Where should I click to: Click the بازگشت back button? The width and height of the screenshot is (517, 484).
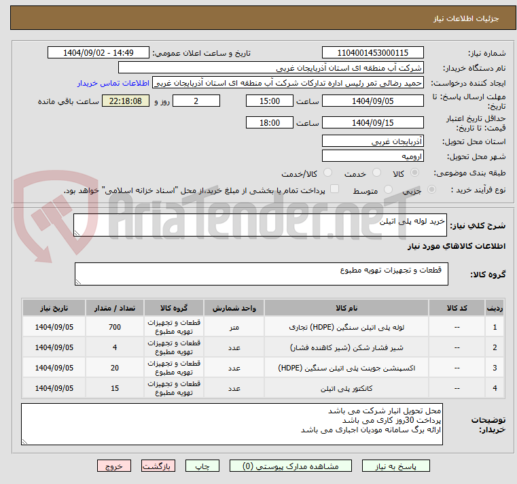point(158,466)
